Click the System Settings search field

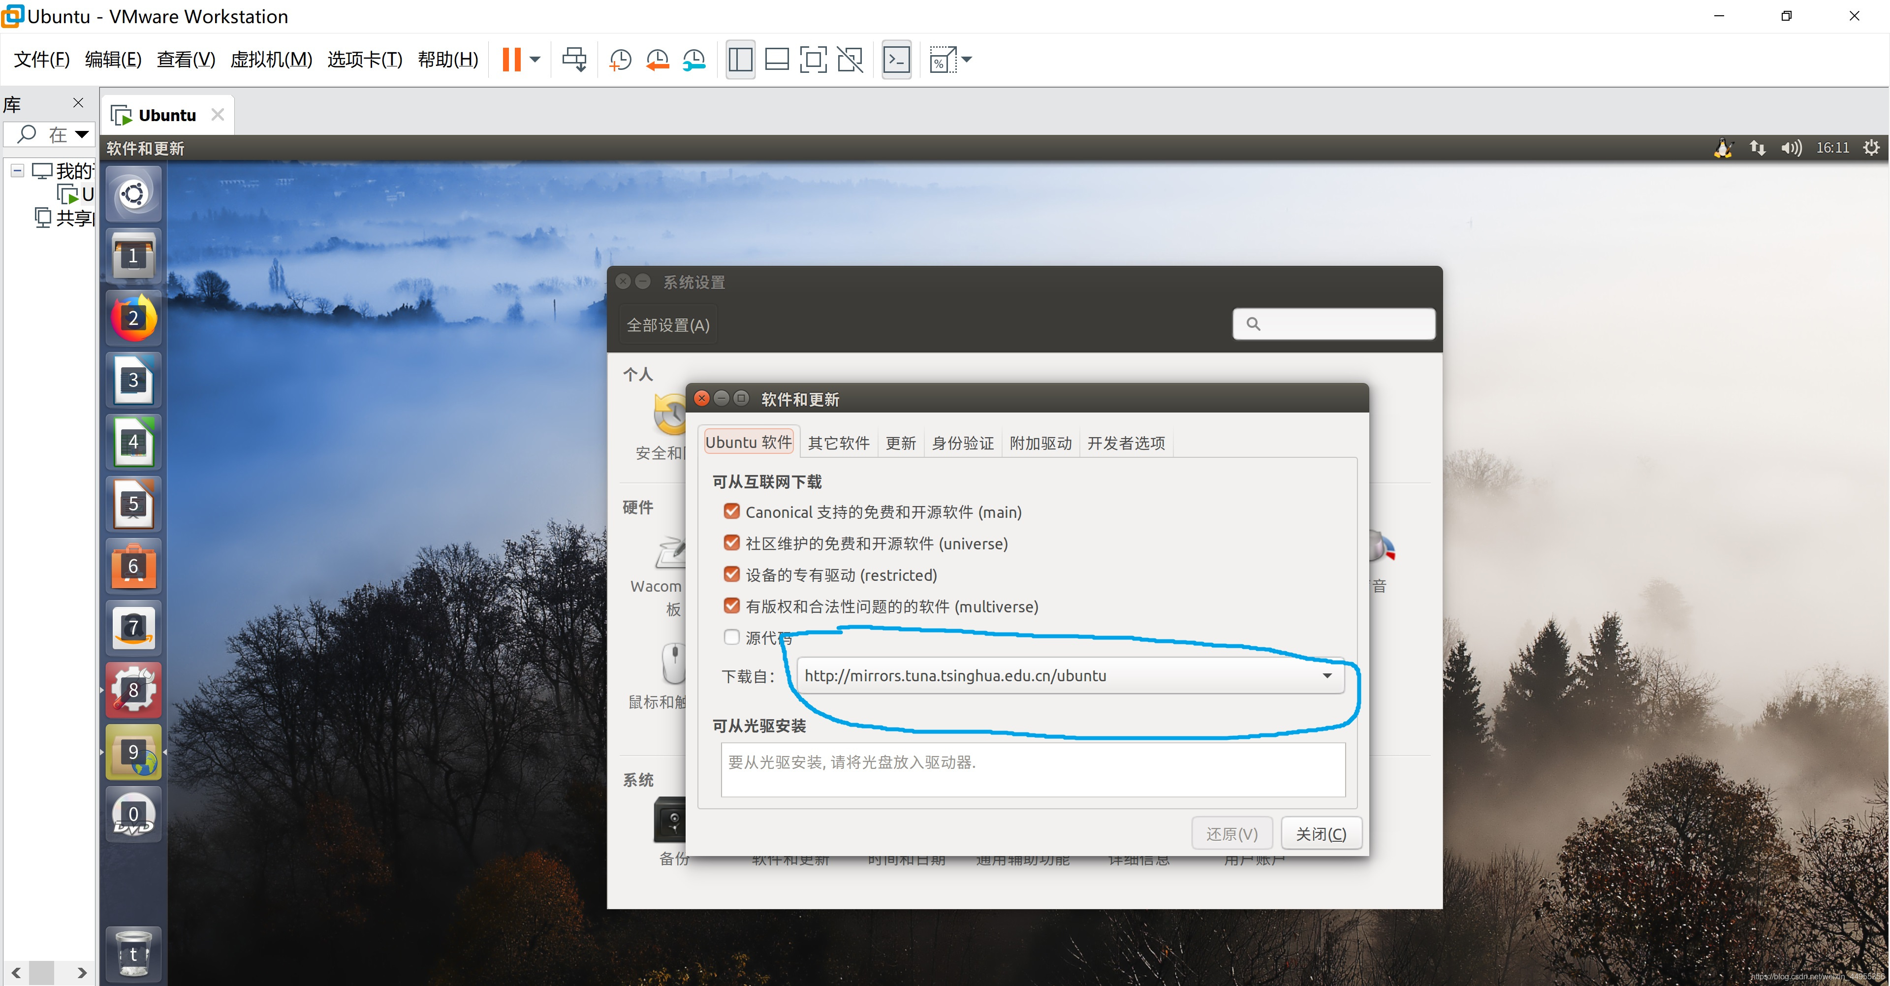point(1334,323)
